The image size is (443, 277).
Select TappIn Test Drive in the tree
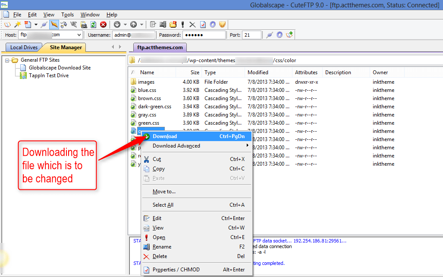tap(49, 76)
